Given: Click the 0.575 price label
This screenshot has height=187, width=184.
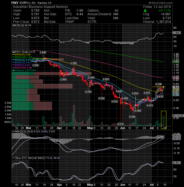Looking at the screenshot, I should click(x=147, y=93).
